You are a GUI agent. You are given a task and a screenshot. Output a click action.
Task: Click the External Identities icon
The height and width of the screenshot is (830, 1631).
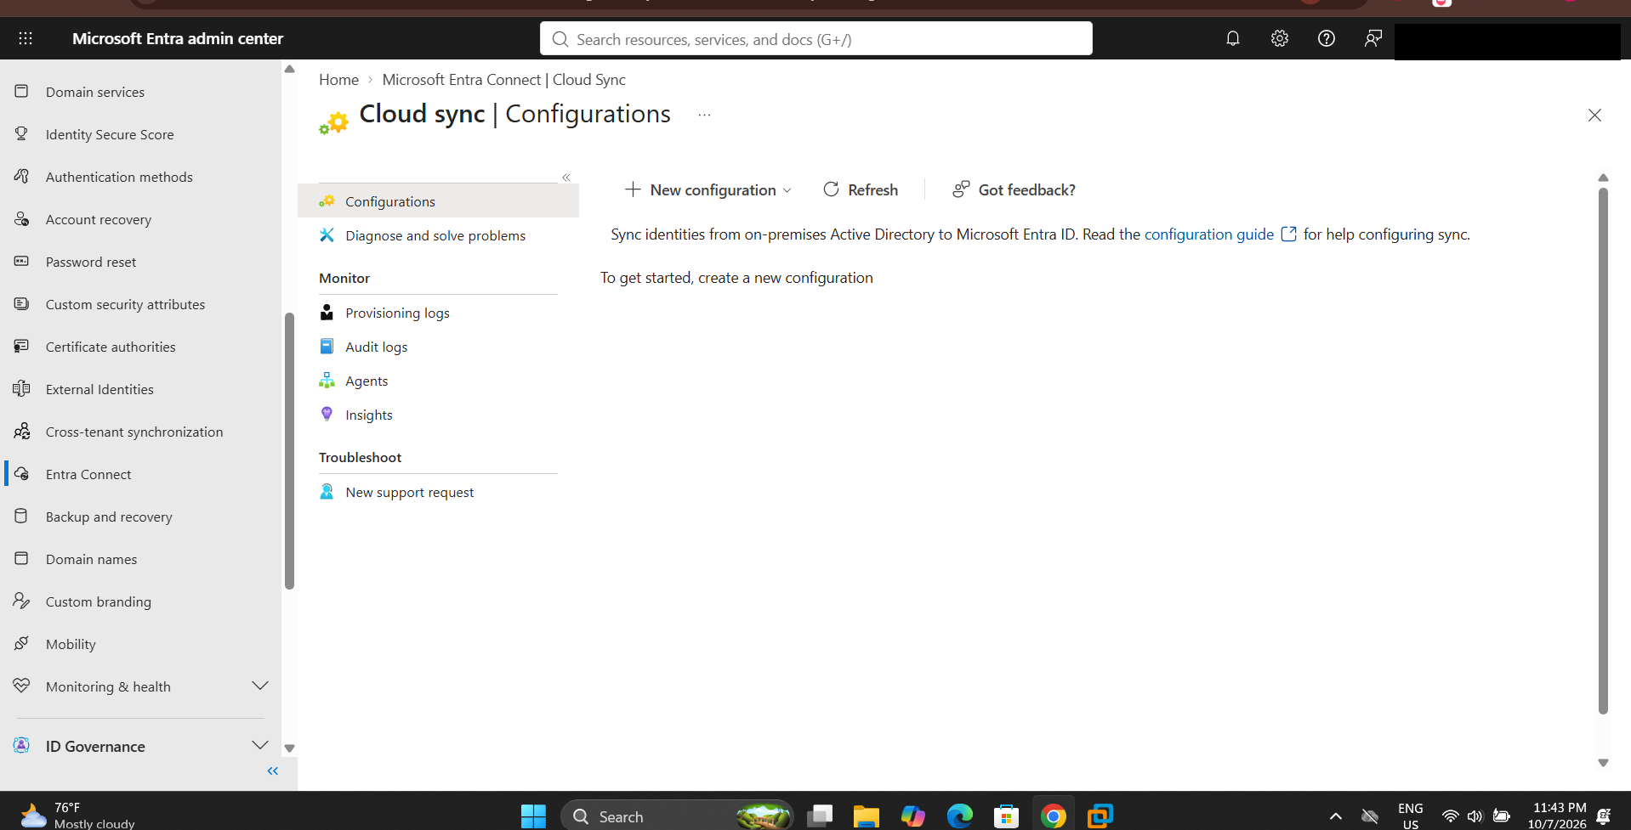click(22, 388)
